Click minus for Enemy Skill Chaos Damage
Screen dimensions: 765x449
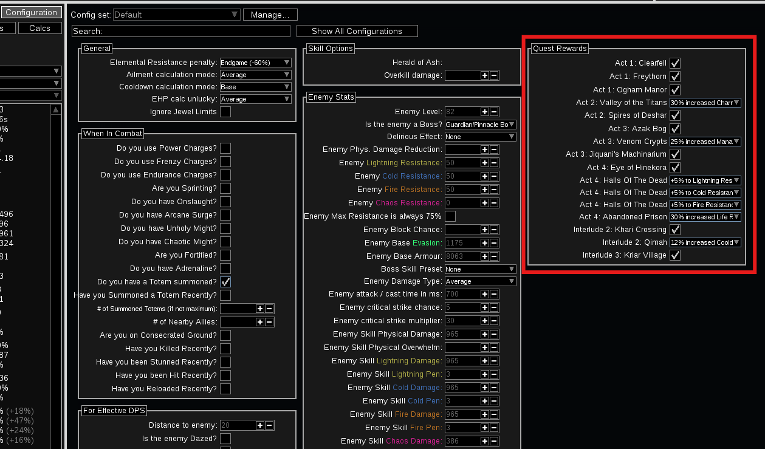(494, 441)
